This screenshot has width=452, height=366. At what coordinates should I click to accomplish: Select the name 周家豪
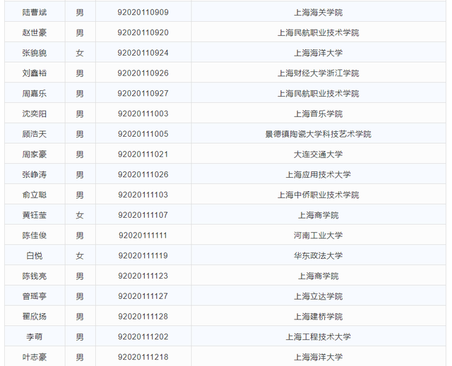(x=35, y=154)
